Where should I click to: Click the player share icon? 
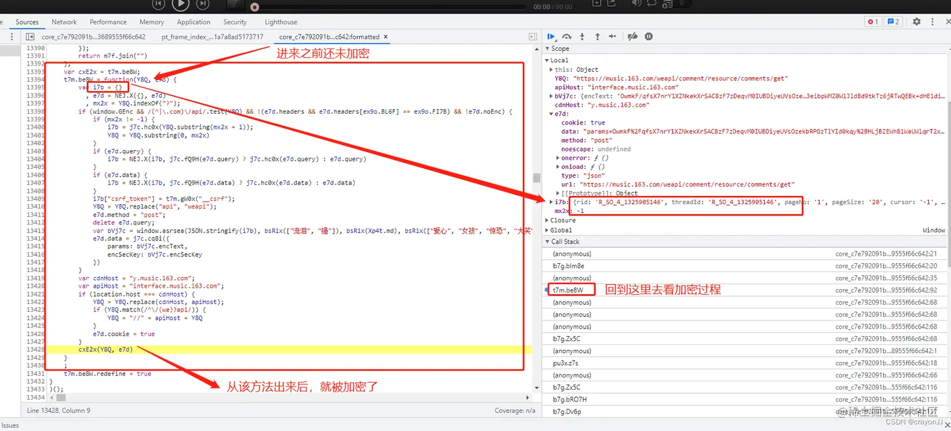pos(611,3)
